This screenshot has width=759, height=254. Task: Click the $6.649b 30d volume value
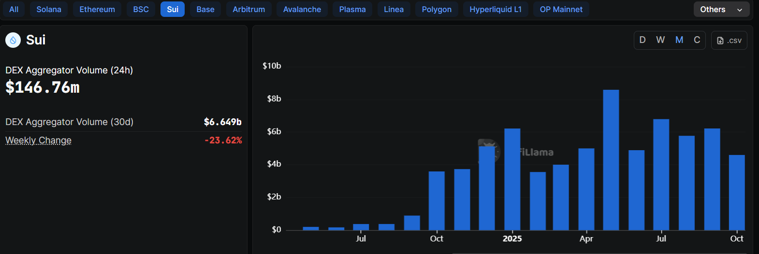[223, 122]
